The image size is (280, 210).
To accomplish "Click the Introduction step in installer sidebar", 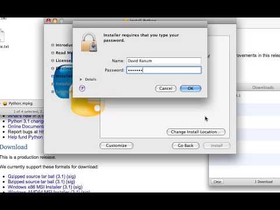I will [x=62, y=45].
